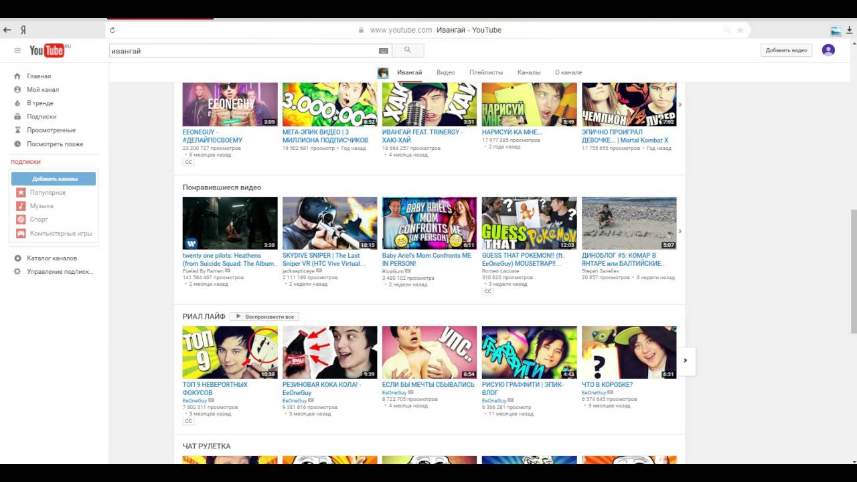Bookmark page with the star icon
The height and width of the screenshot is (482, 857).
[741, 30]
